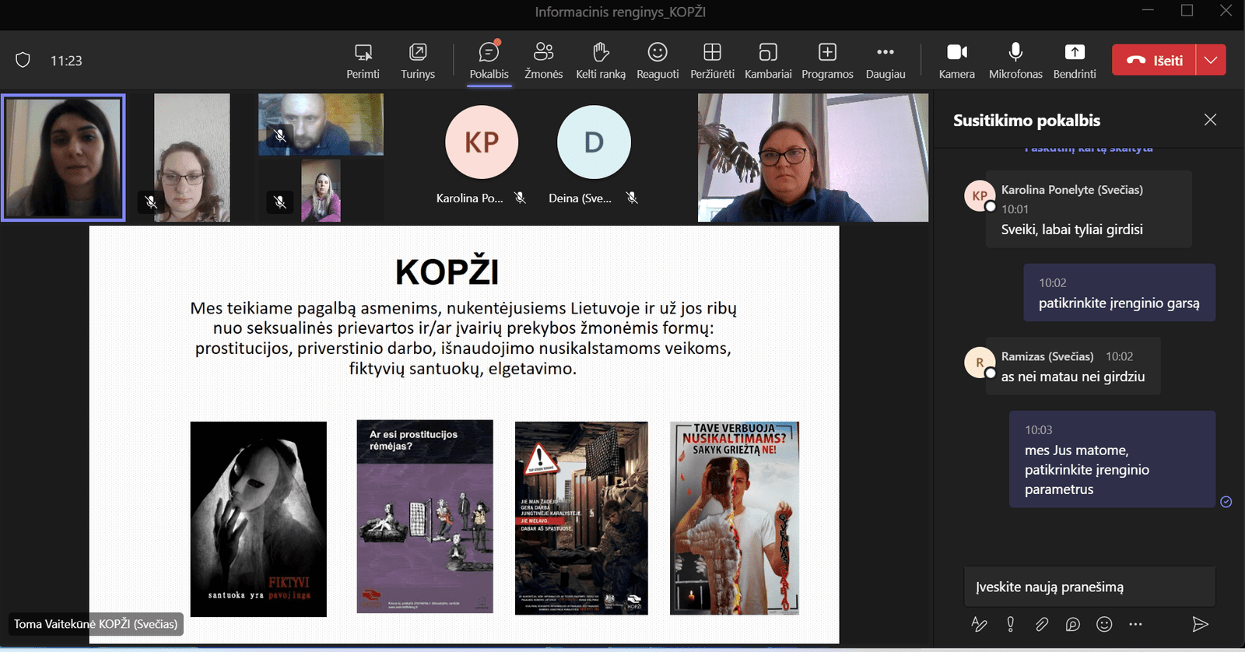Image resolution: width=1245 pixels, height=652 pixels.
Task: Click Karolina Ponelyte KP chat avatar
Action: click(x=980, y=196)
